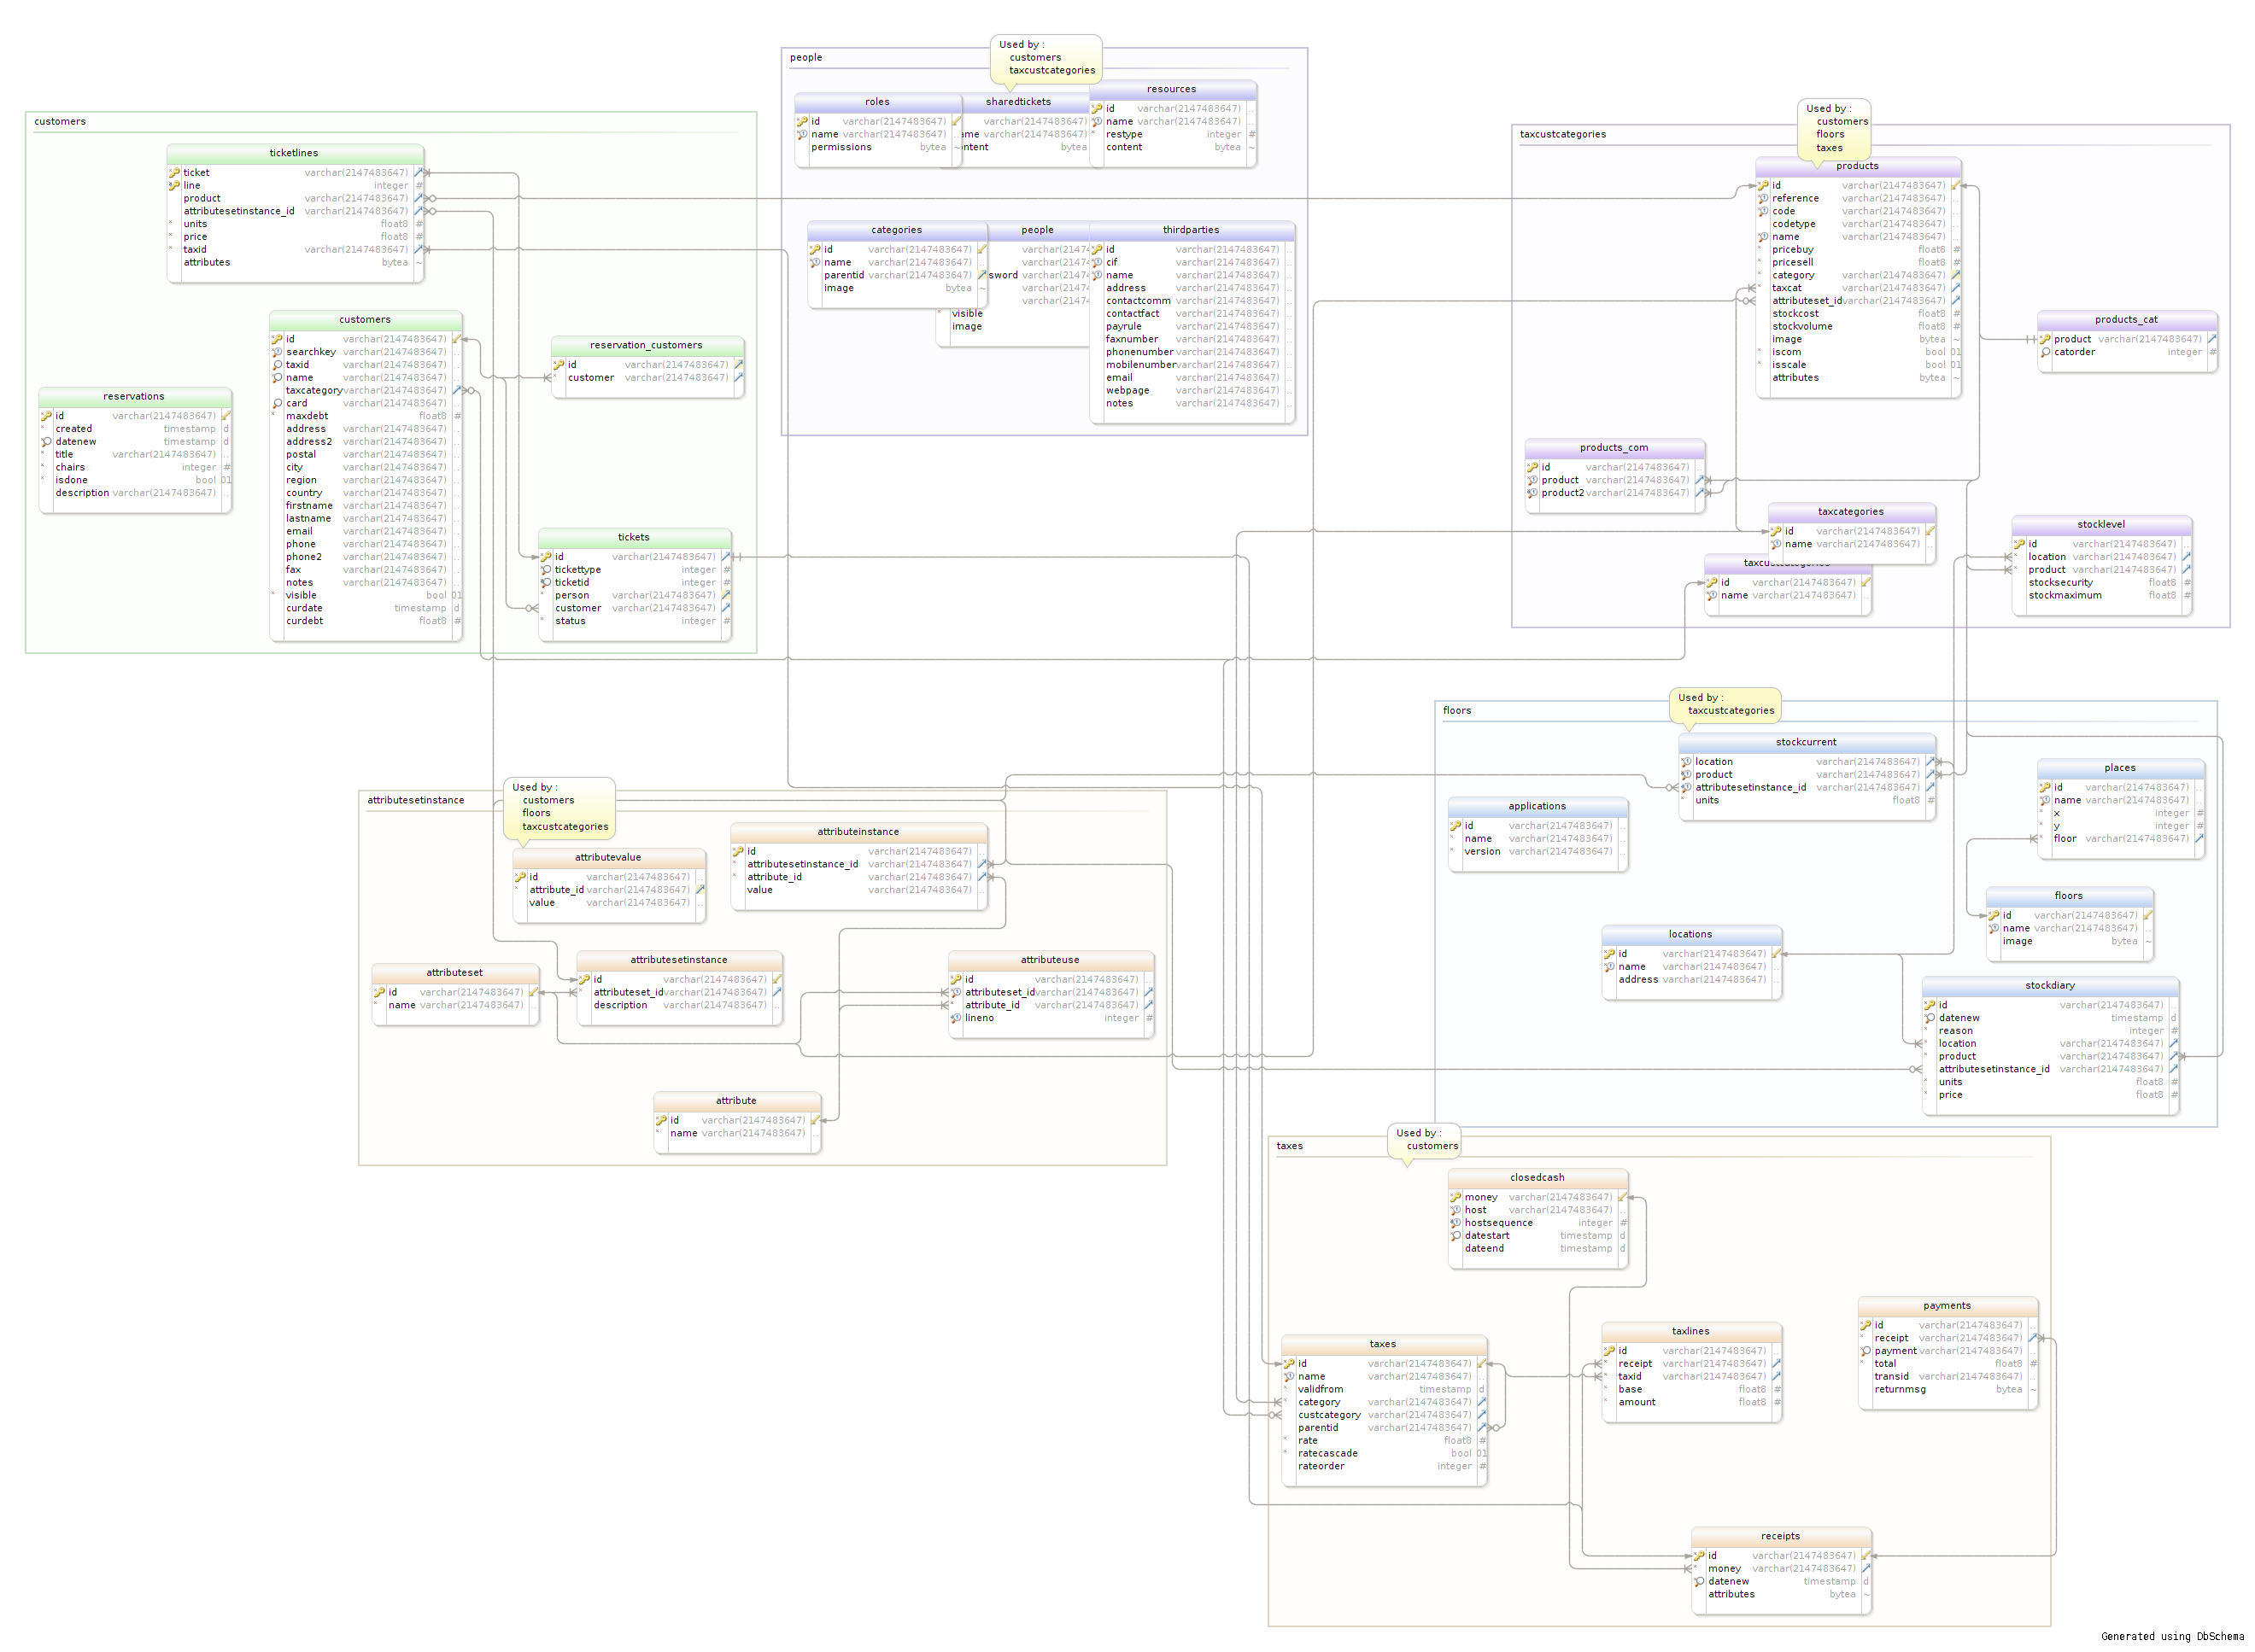Click the index icon beside searchkey in customers
The width and height of the screenshot is (2255, 1652).
[x=277, y=352]
